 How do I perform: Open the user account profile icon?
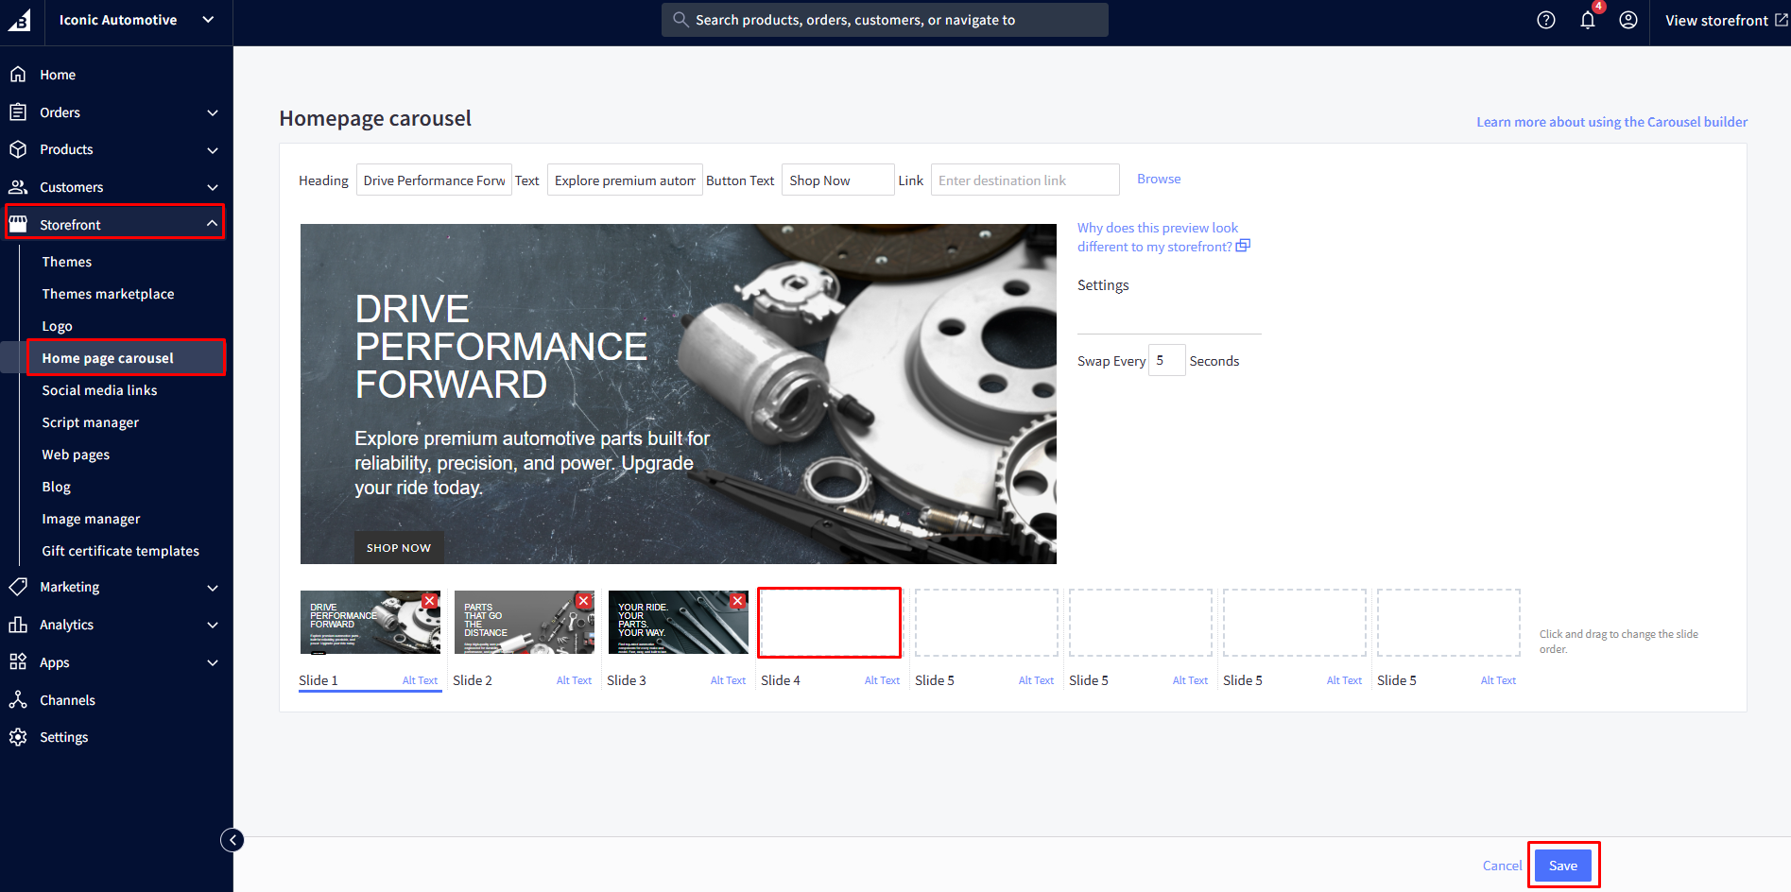click(x=1627, y=20)
